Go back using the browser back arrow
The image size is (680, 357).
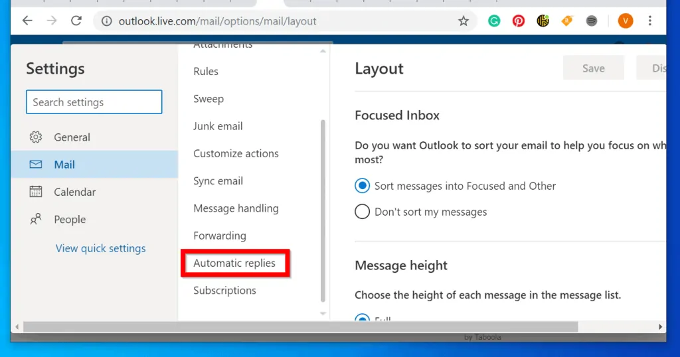coord(27,21)
